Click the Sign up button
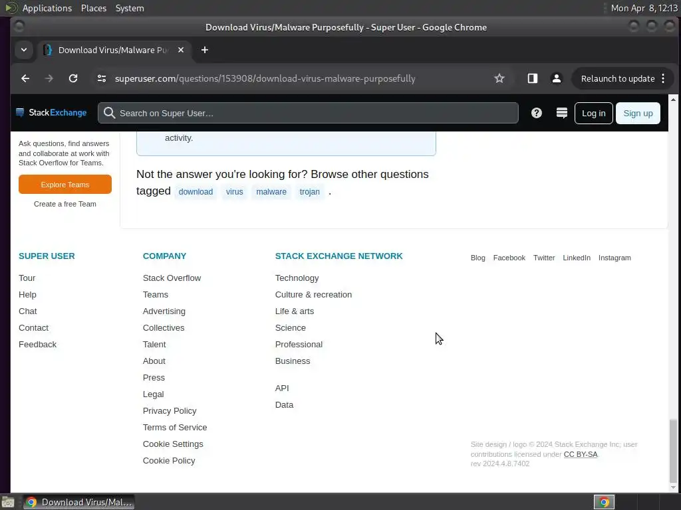Viewport: 681px width, 510px height. click(x=638, y=113)
